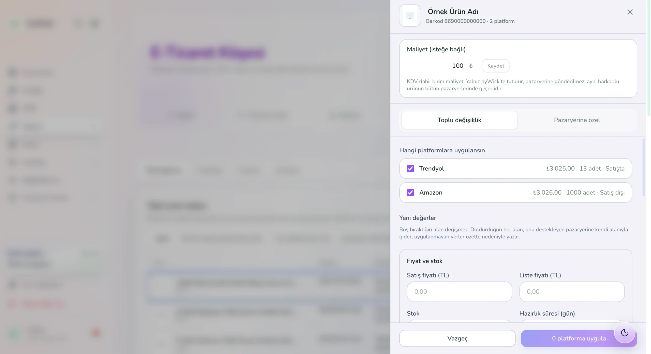
Task: Click the product thumbnail image
Action: 410,16
